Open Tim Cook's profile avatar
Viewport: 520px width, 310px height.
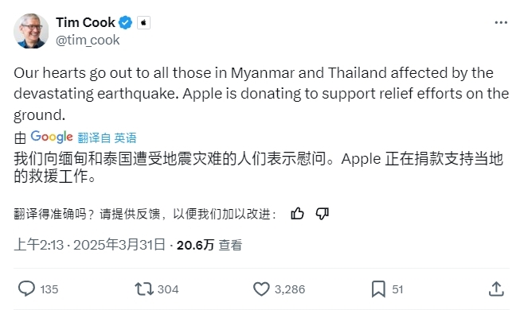pyautogui.click(x=31, y=31)
